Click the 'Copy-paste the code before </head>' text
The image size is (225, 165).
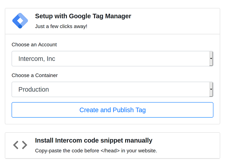pyautogui.click(x=77, y=151)
